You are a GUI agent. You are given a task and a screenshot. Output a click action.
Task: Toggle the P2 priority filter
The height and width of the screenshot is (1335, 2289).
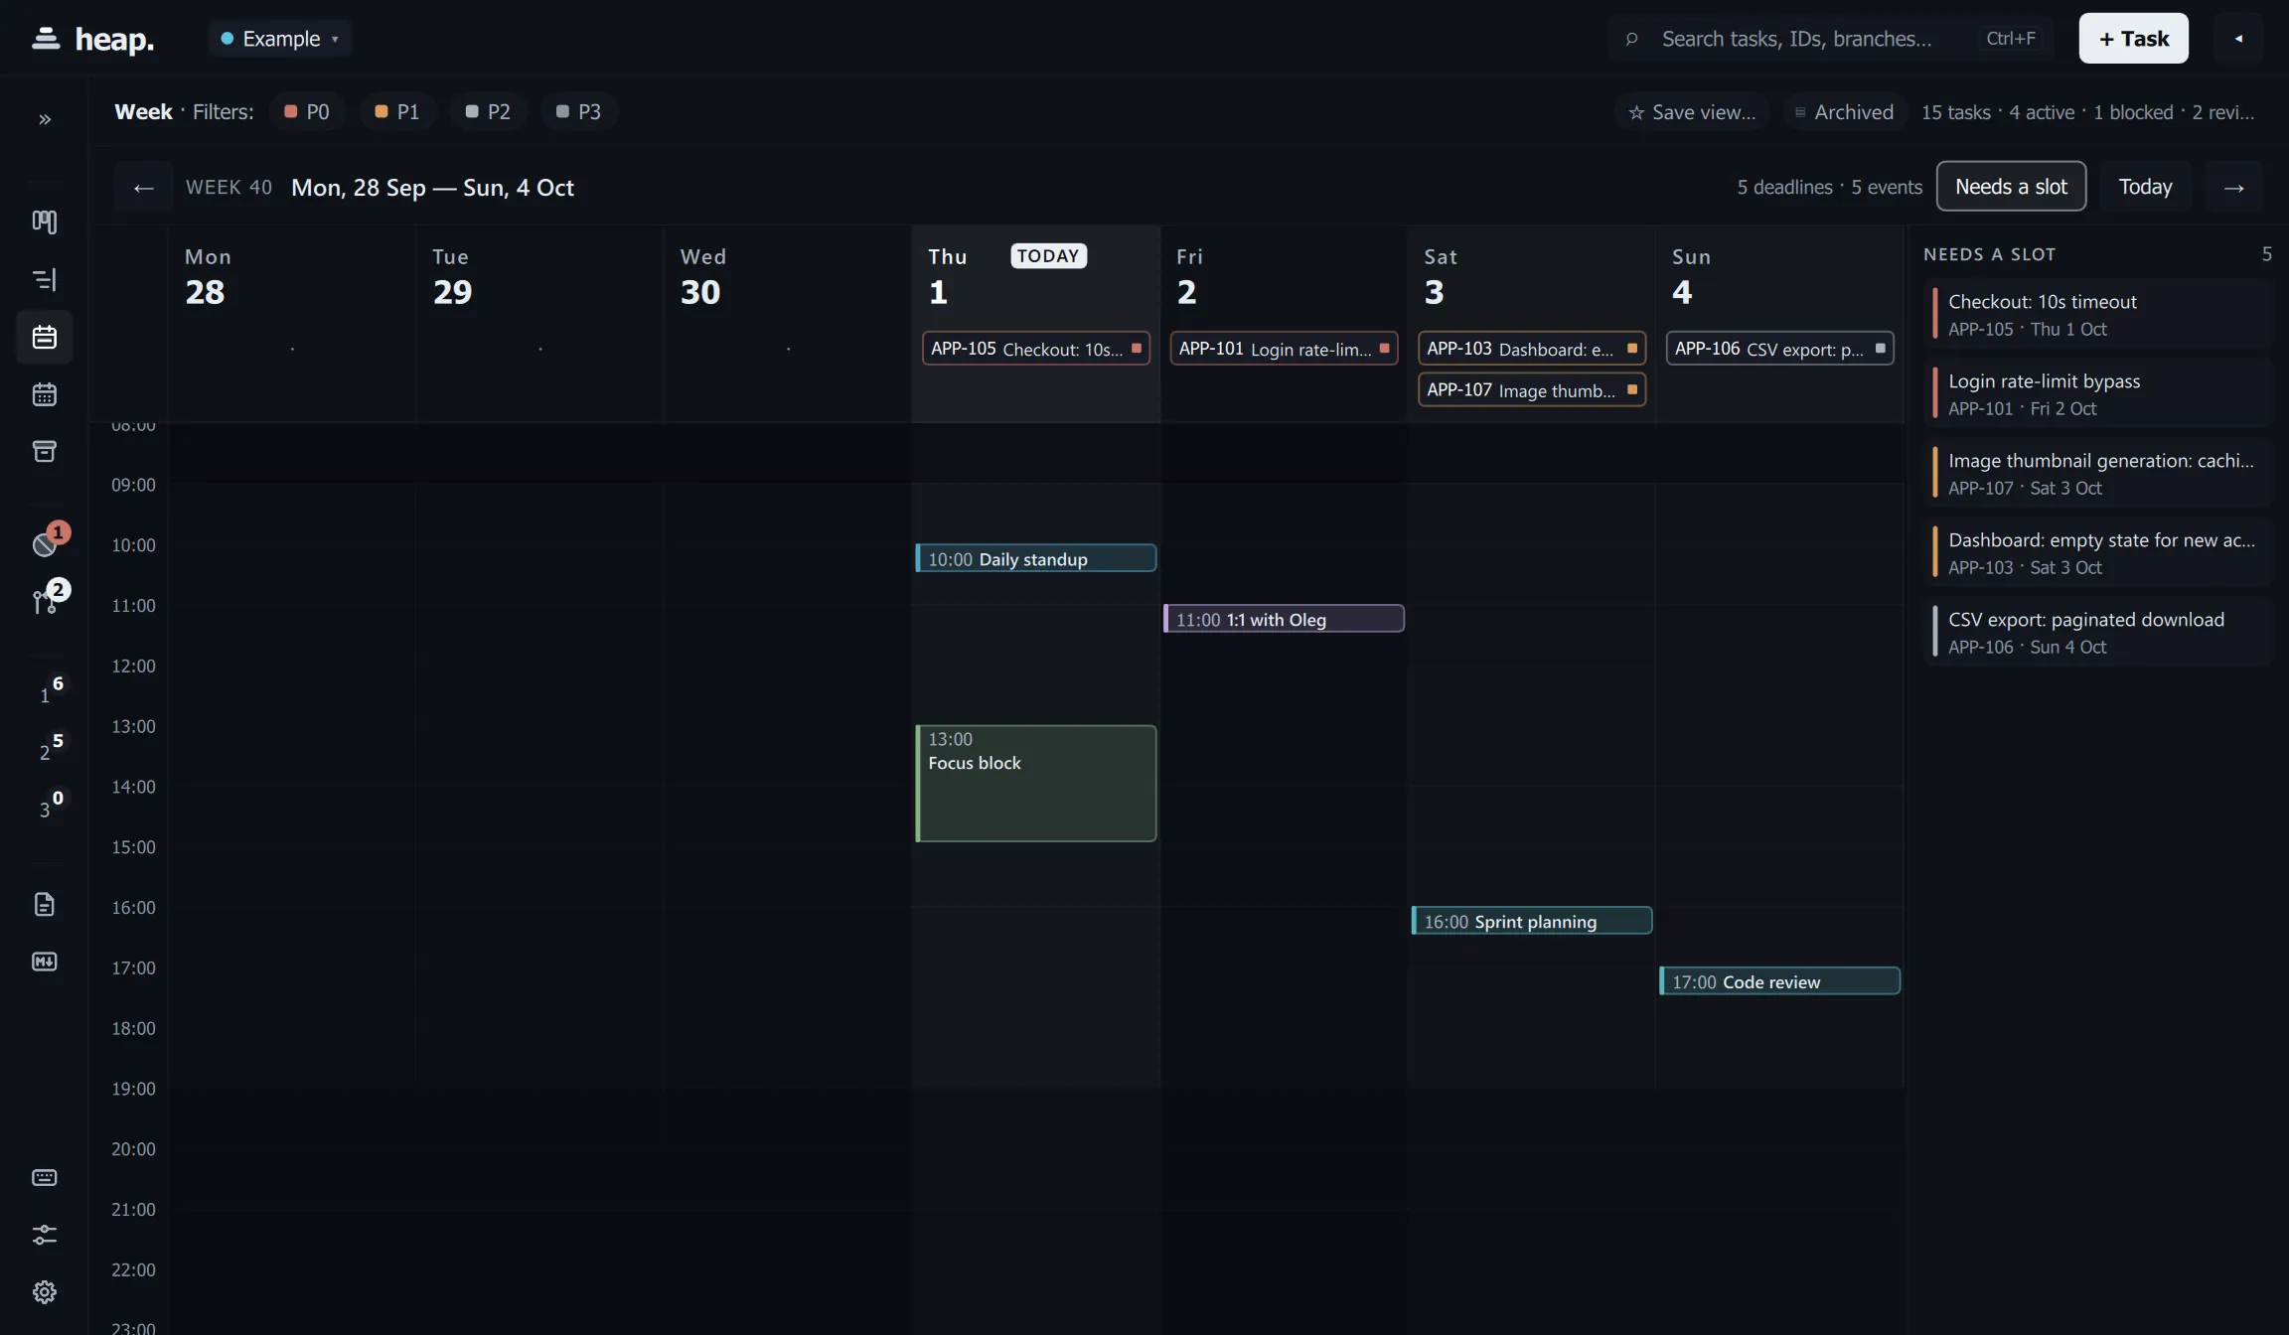tap(488, 112)
